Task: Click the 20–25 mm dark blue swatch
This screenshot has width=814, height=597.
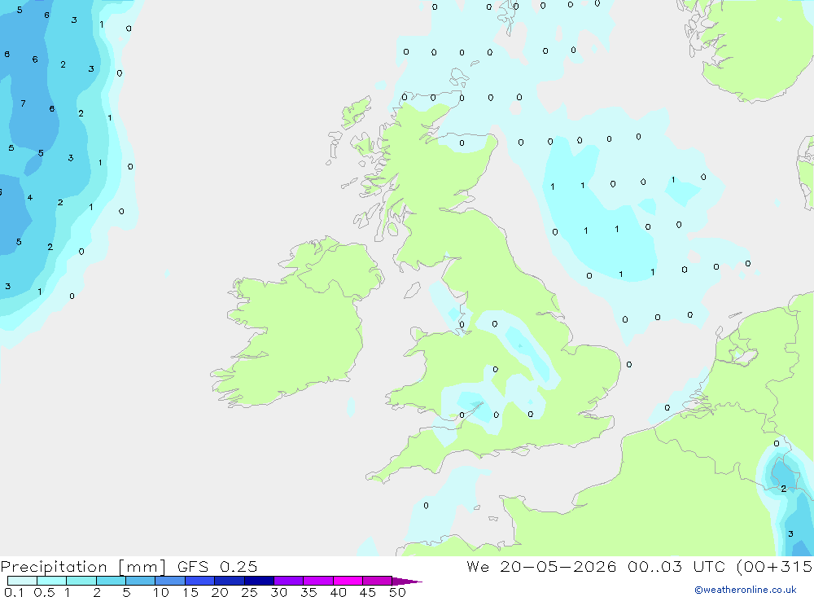Action: click(x=230, y=581)
